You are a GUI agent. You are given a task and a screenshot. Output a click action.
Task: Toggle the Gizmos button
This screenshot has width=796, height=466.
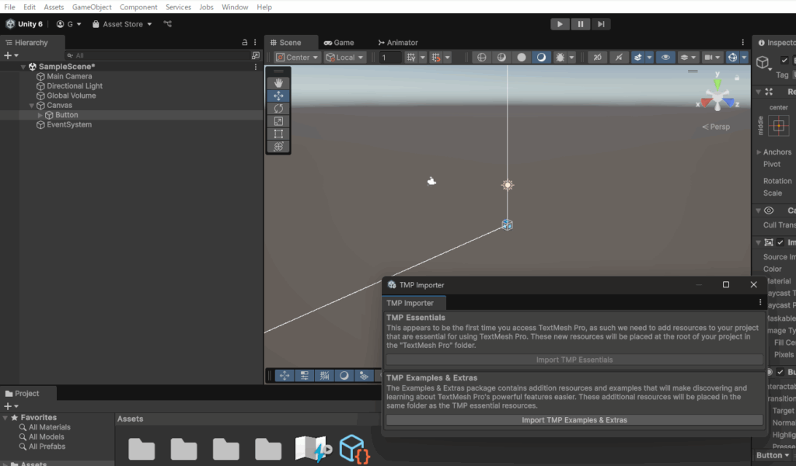[732, 57]
